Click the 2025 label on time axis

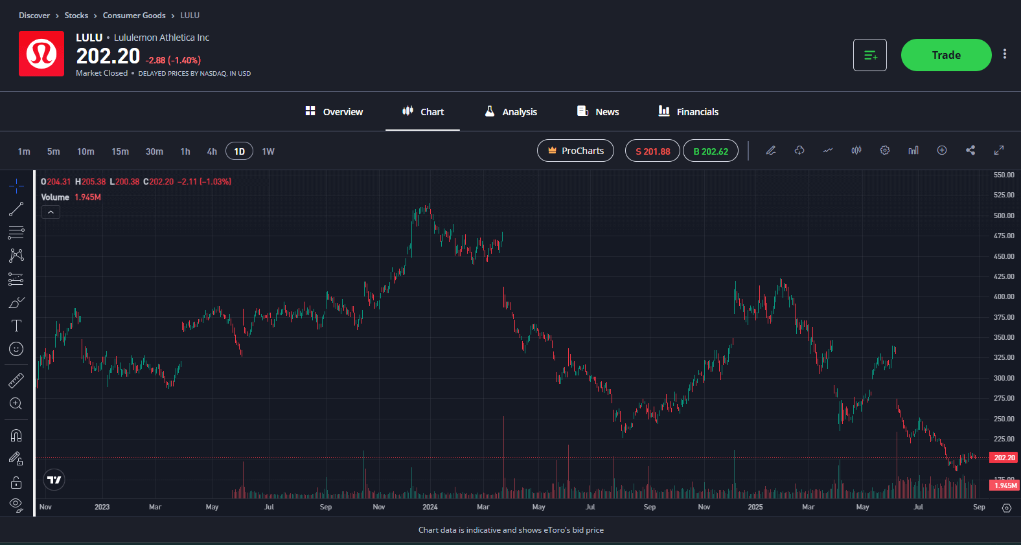coord(755,507)
